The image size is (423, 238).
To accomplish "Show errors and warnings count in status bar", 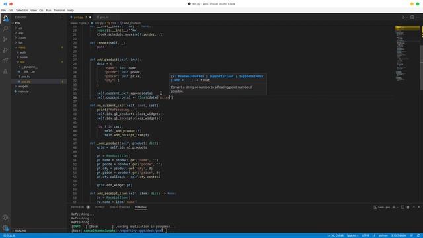I will (9, 235).
